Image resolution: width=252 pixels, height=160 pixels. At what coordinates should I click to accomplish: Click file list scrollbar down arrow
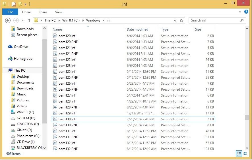coord(247,148)
